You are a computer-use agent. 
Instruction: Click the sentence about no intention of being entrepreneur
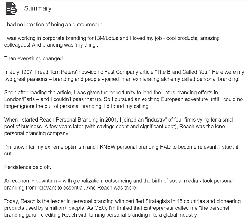(54, 25)
